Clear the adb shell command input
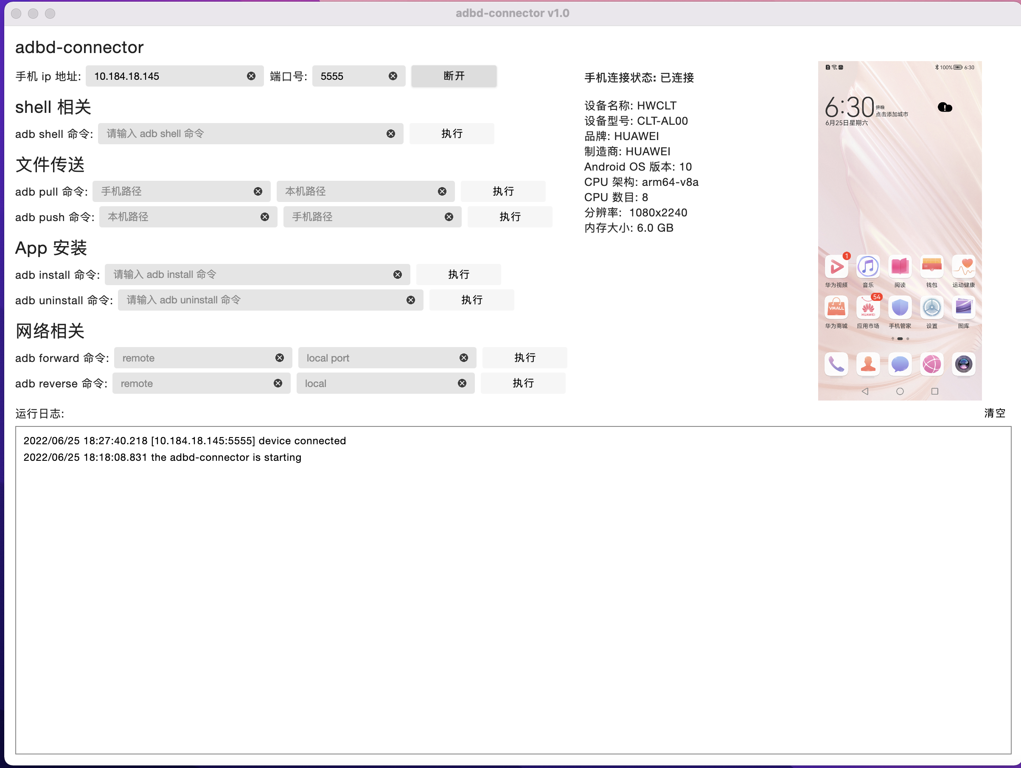The image size is (1021, 768). point(390,134)
